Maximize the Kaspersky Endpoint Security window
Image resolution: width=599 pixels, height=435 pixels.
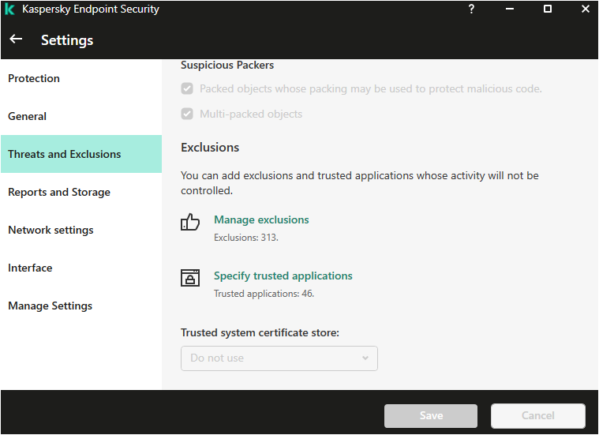pos(548,9)
